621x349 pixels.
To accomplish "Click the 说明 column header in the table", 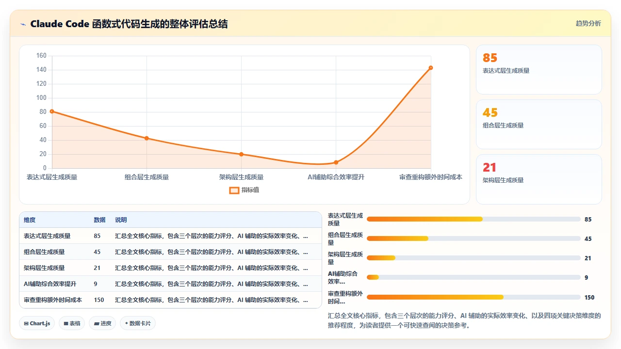I will coord(121,220).
